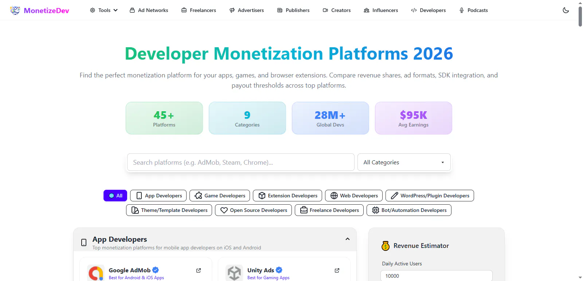Open the Freelancers nav item

pyautogui.click(x=199, y=10)
